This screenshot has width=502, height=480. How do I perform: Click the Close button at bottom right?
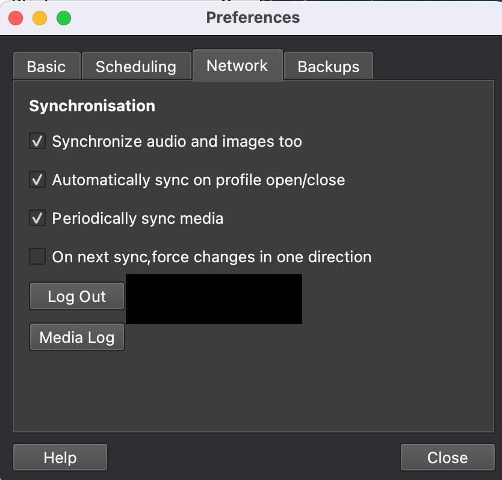(x=448, y=457)
